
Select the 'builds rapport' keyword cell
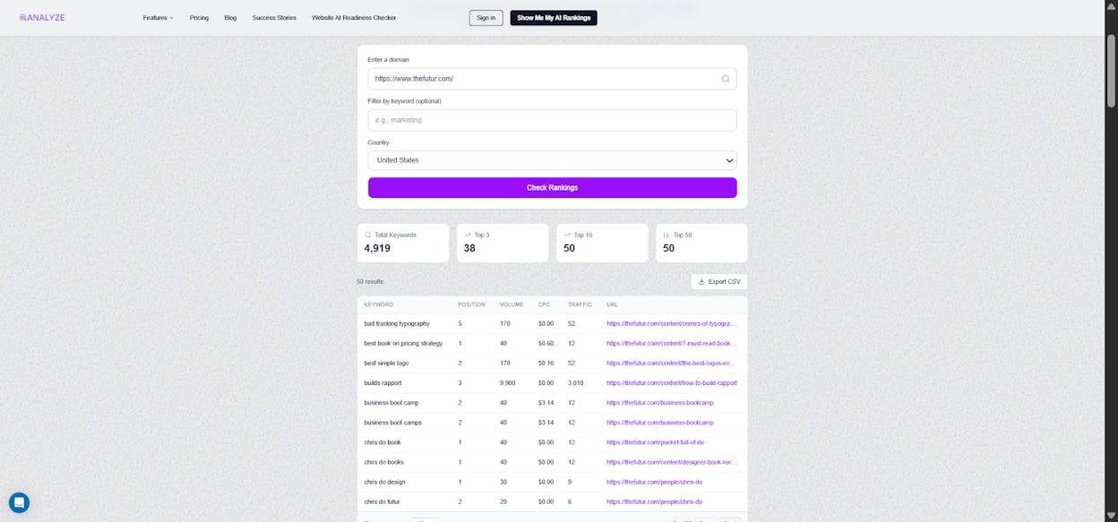[x=383, y=382]
